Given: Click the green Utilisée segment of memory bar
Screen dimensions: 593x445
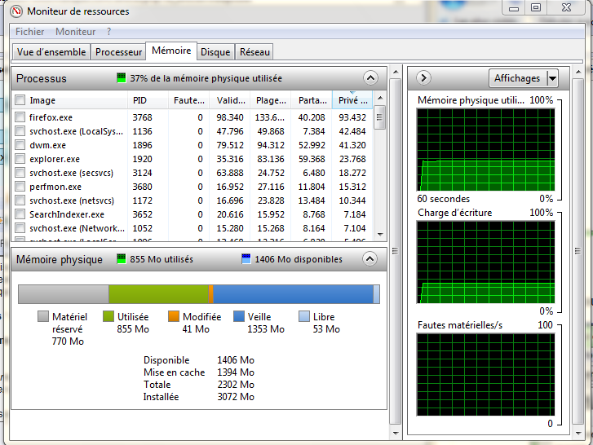Looking at the screenshot, I should (x=158, y=294).
